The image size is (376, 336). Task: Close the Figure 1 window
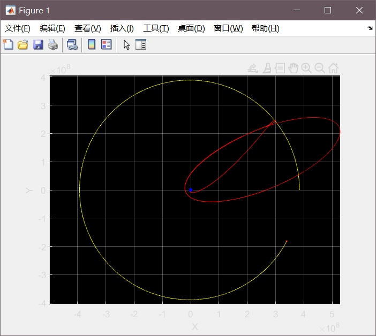click(x=359, y=10)
